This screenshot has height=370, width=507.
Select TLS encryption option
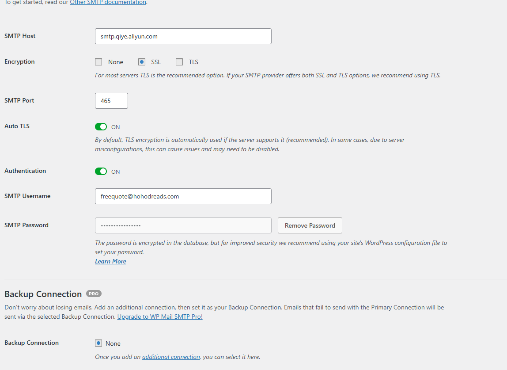pyautogui.click(x=179, y=62)
